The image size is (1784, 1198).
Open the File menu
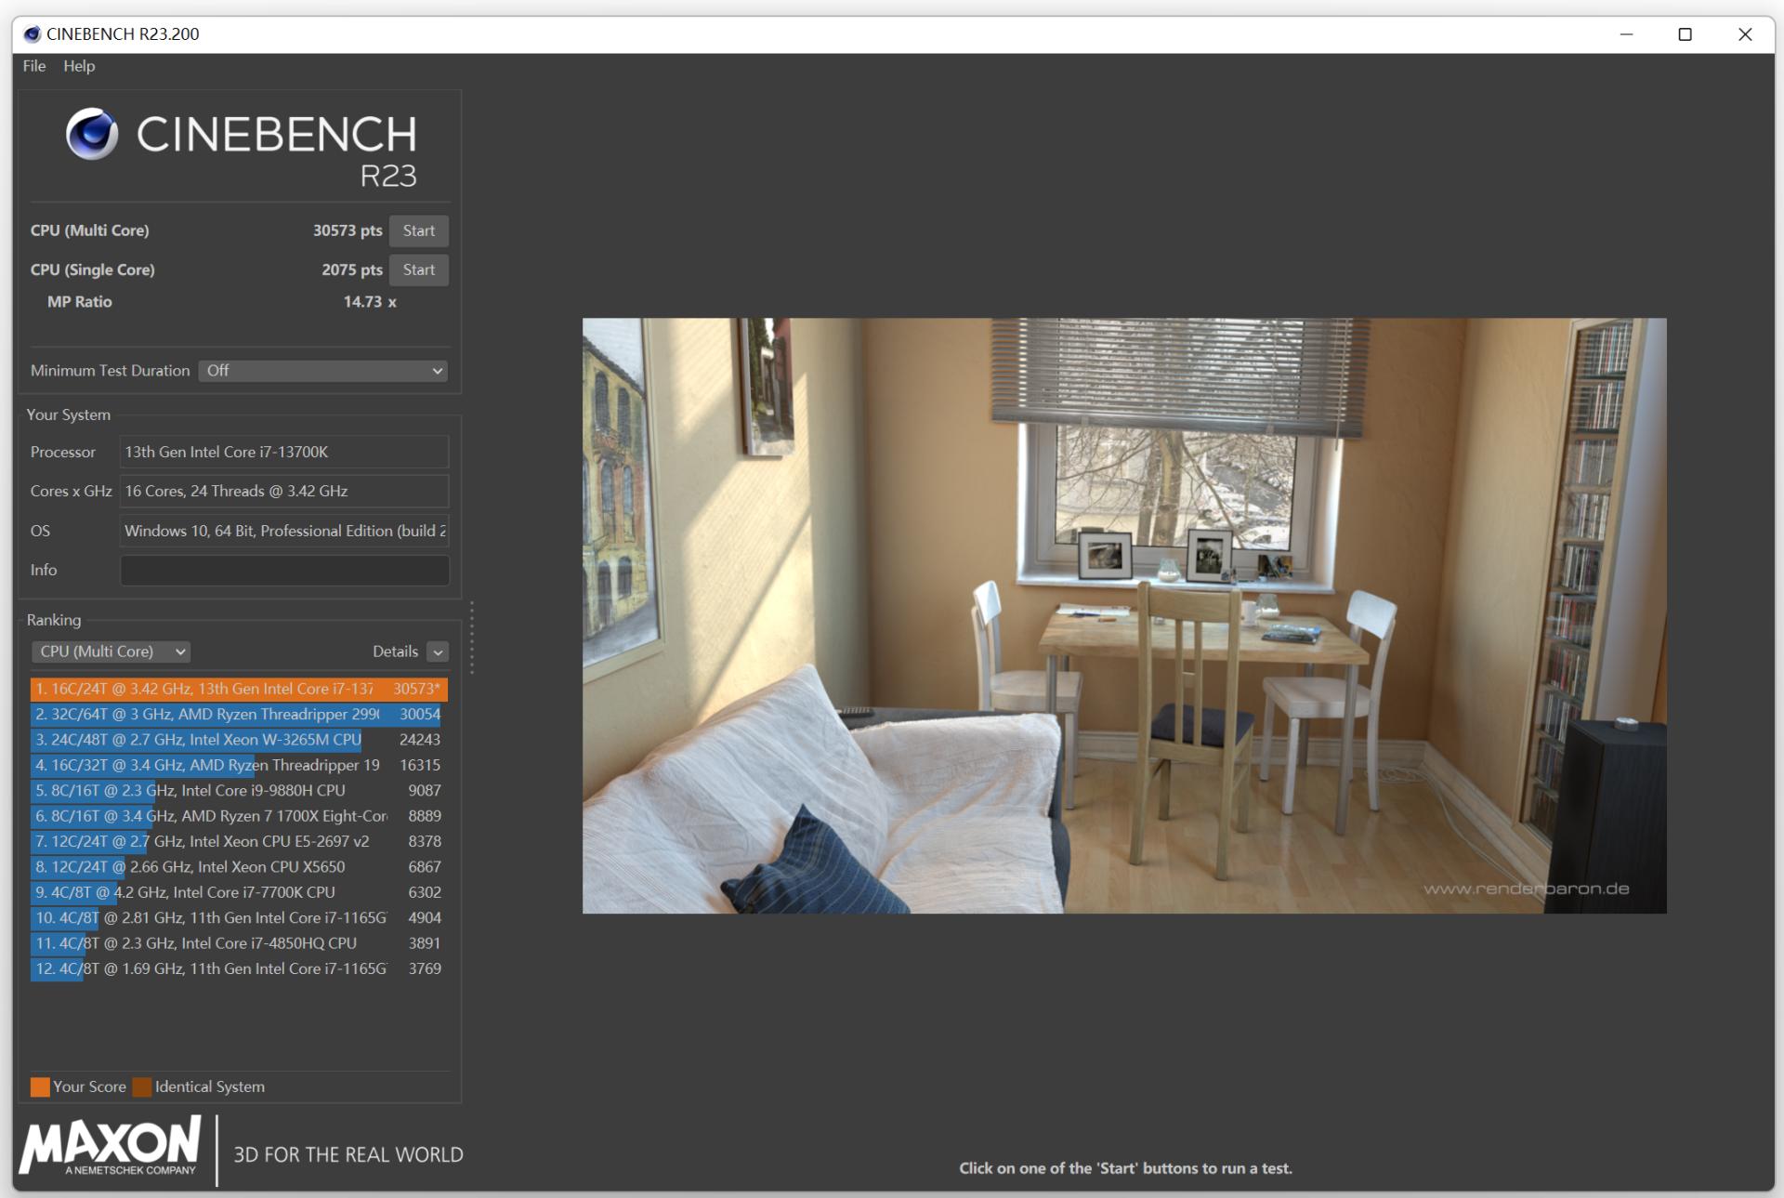point(34,66)
